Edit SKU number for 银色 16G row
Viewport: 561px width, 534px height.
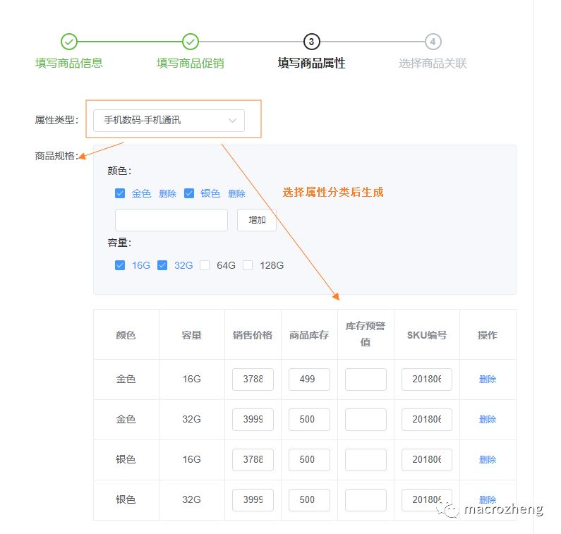pos(427,460)
